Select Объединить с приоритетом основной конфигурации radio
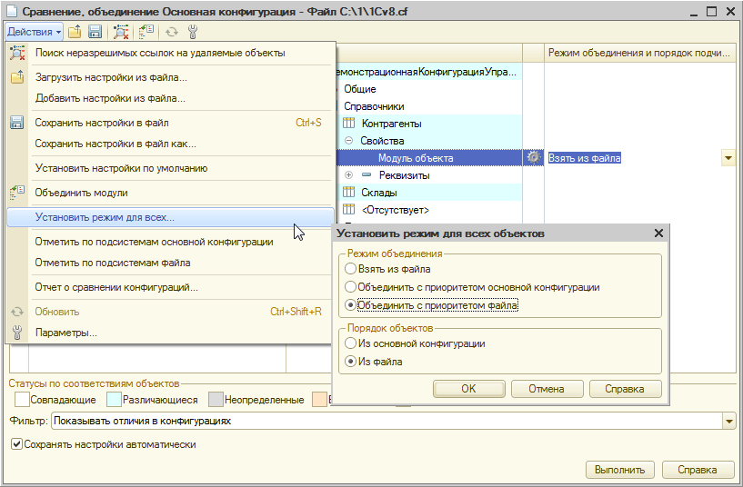This screenshot has width=743, height=487. 350,287
